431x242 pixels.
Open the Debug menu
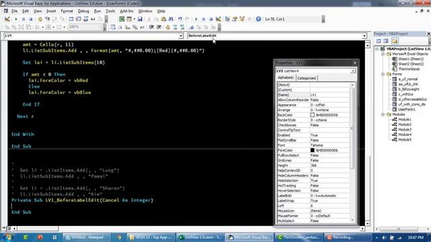click(84, 11)
